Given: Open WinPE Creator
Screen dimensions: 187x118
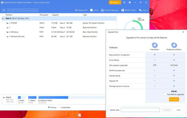Looking at the screenshot, I should [x=128, y=10].
